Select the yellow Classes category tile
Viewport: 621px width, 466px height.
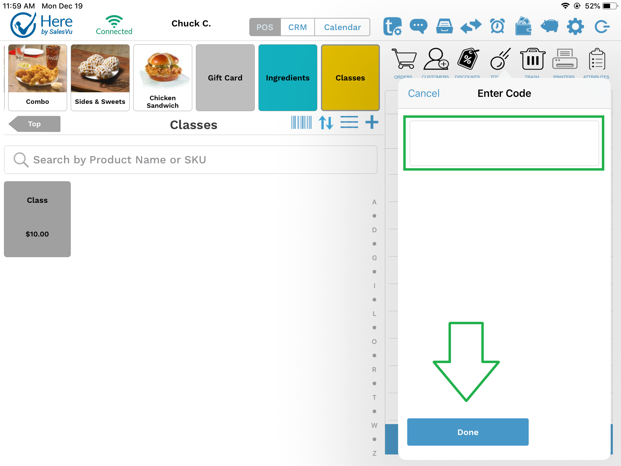[x=350, y=78]
